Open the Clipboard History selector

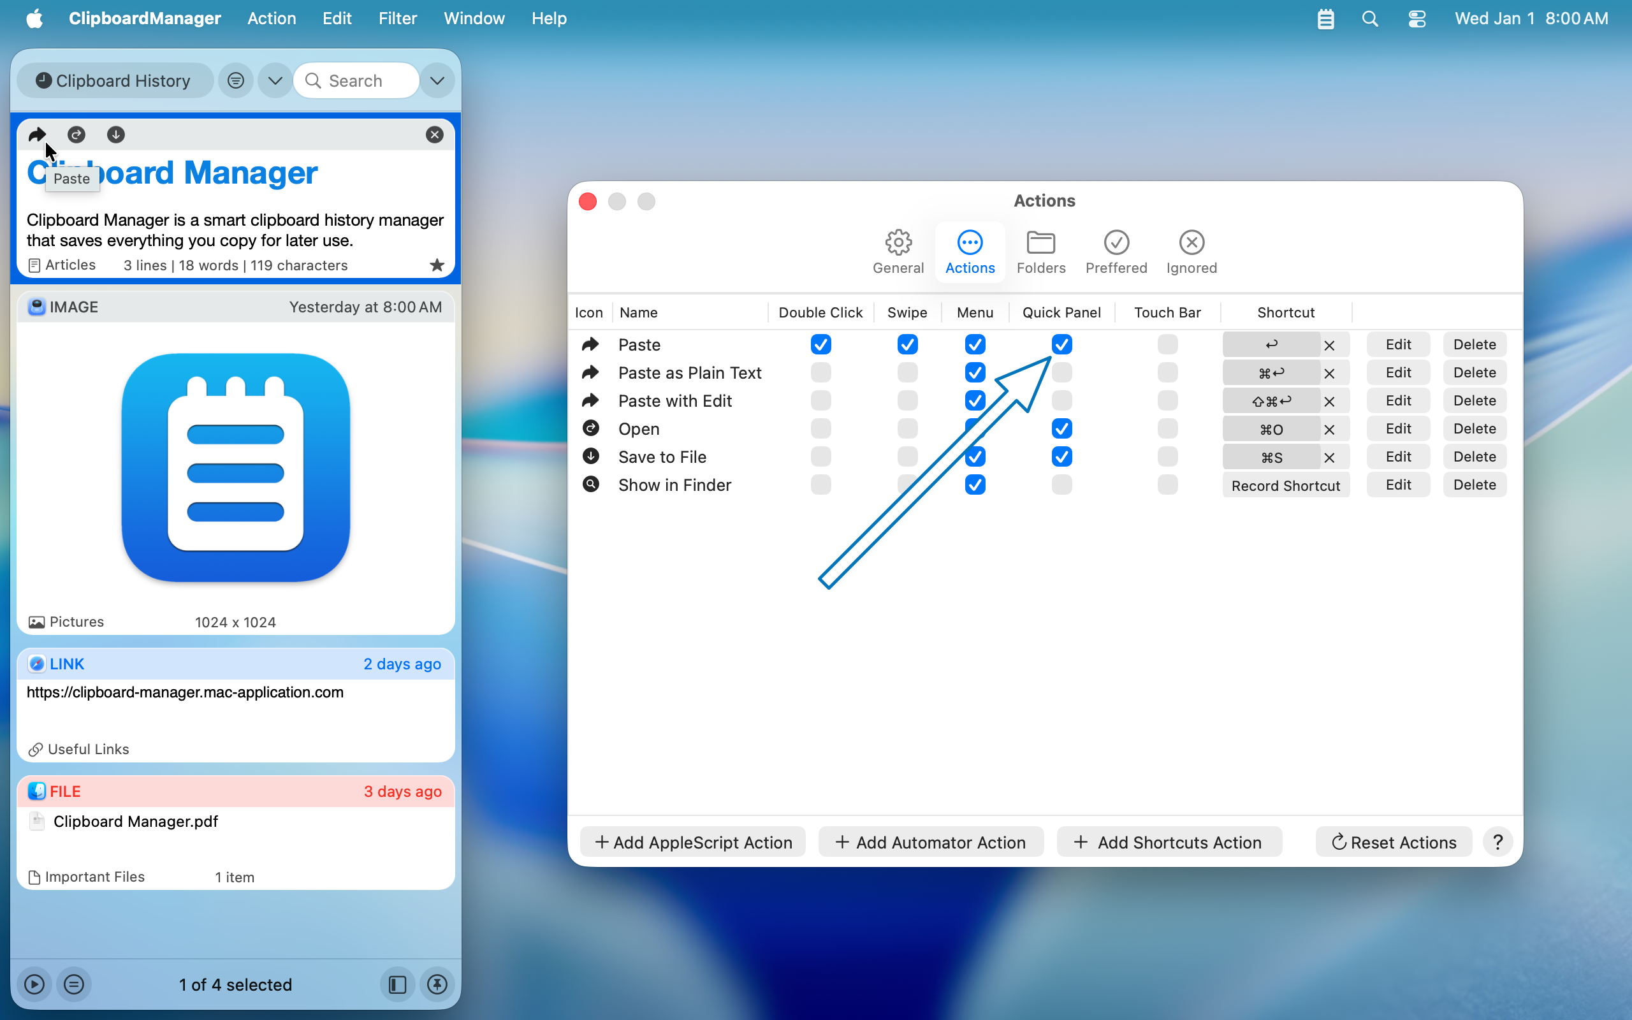pos(115,81)
